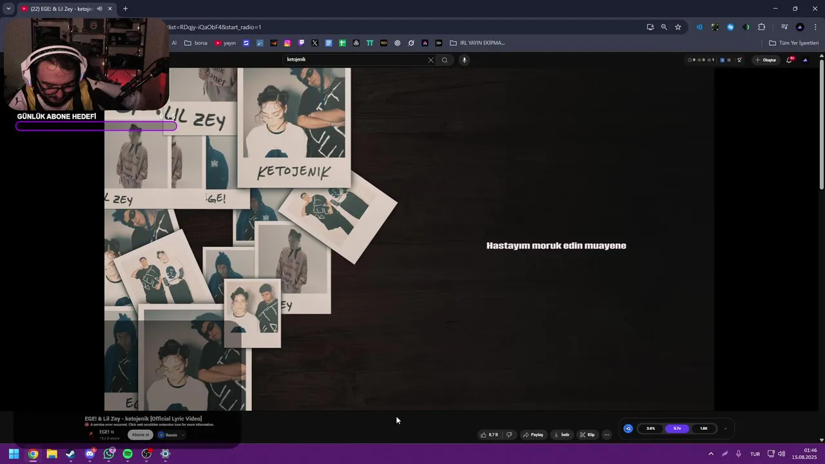The width and height of the screenshot is (825, 464).
Task: Clear the YouTube search box text
Action: tap(431, 60)
